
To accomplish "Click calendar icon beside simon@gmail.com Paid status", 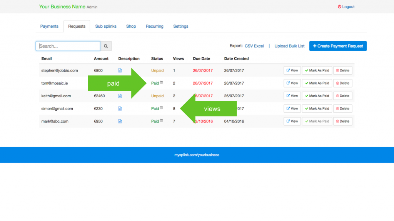I will coord(162,108).
